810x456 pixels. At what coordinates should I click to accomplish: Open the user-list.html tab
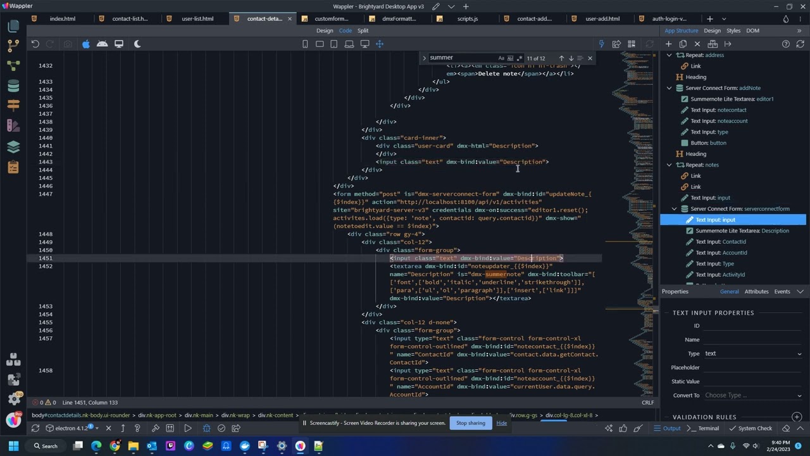pos(197,18)
